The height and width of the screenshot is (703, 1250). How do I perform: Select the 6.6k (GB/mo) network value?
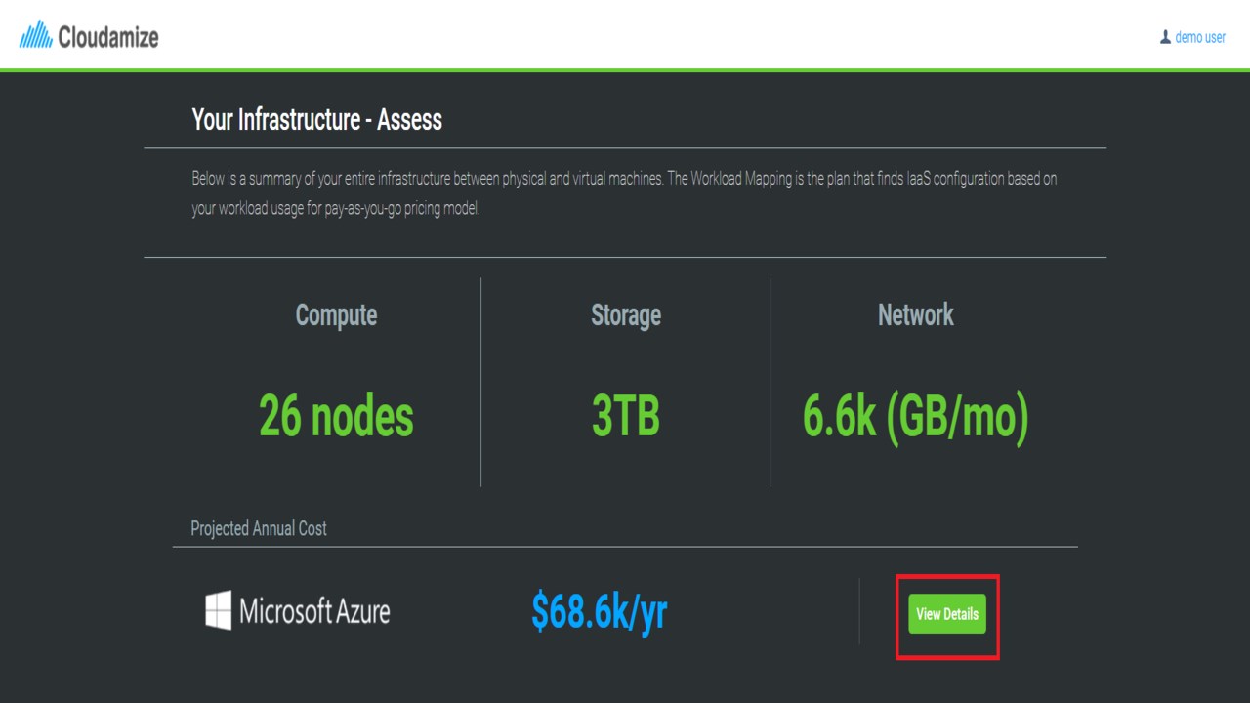[x=915, y=417]
